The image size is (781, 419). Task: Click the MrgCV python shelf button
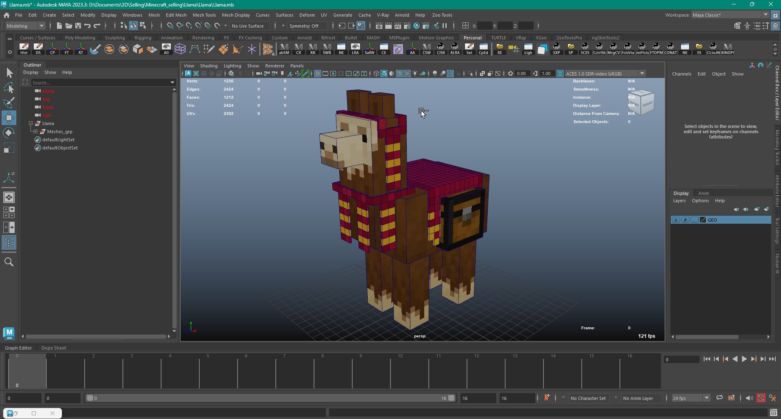coord(613,49)
